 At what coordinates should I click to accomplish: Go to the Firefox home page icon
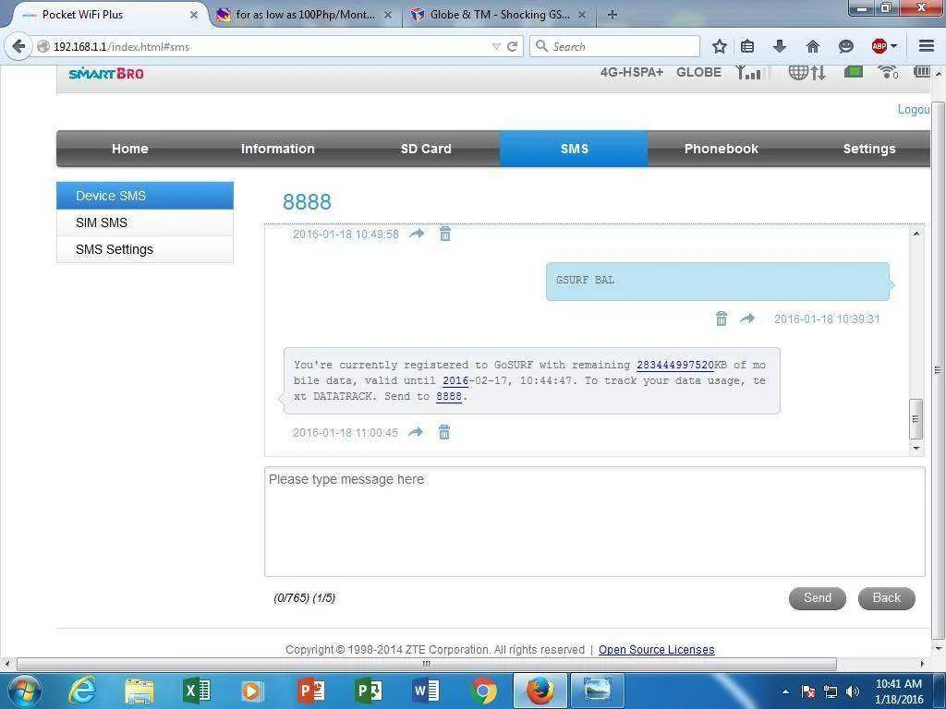[813, 46]
